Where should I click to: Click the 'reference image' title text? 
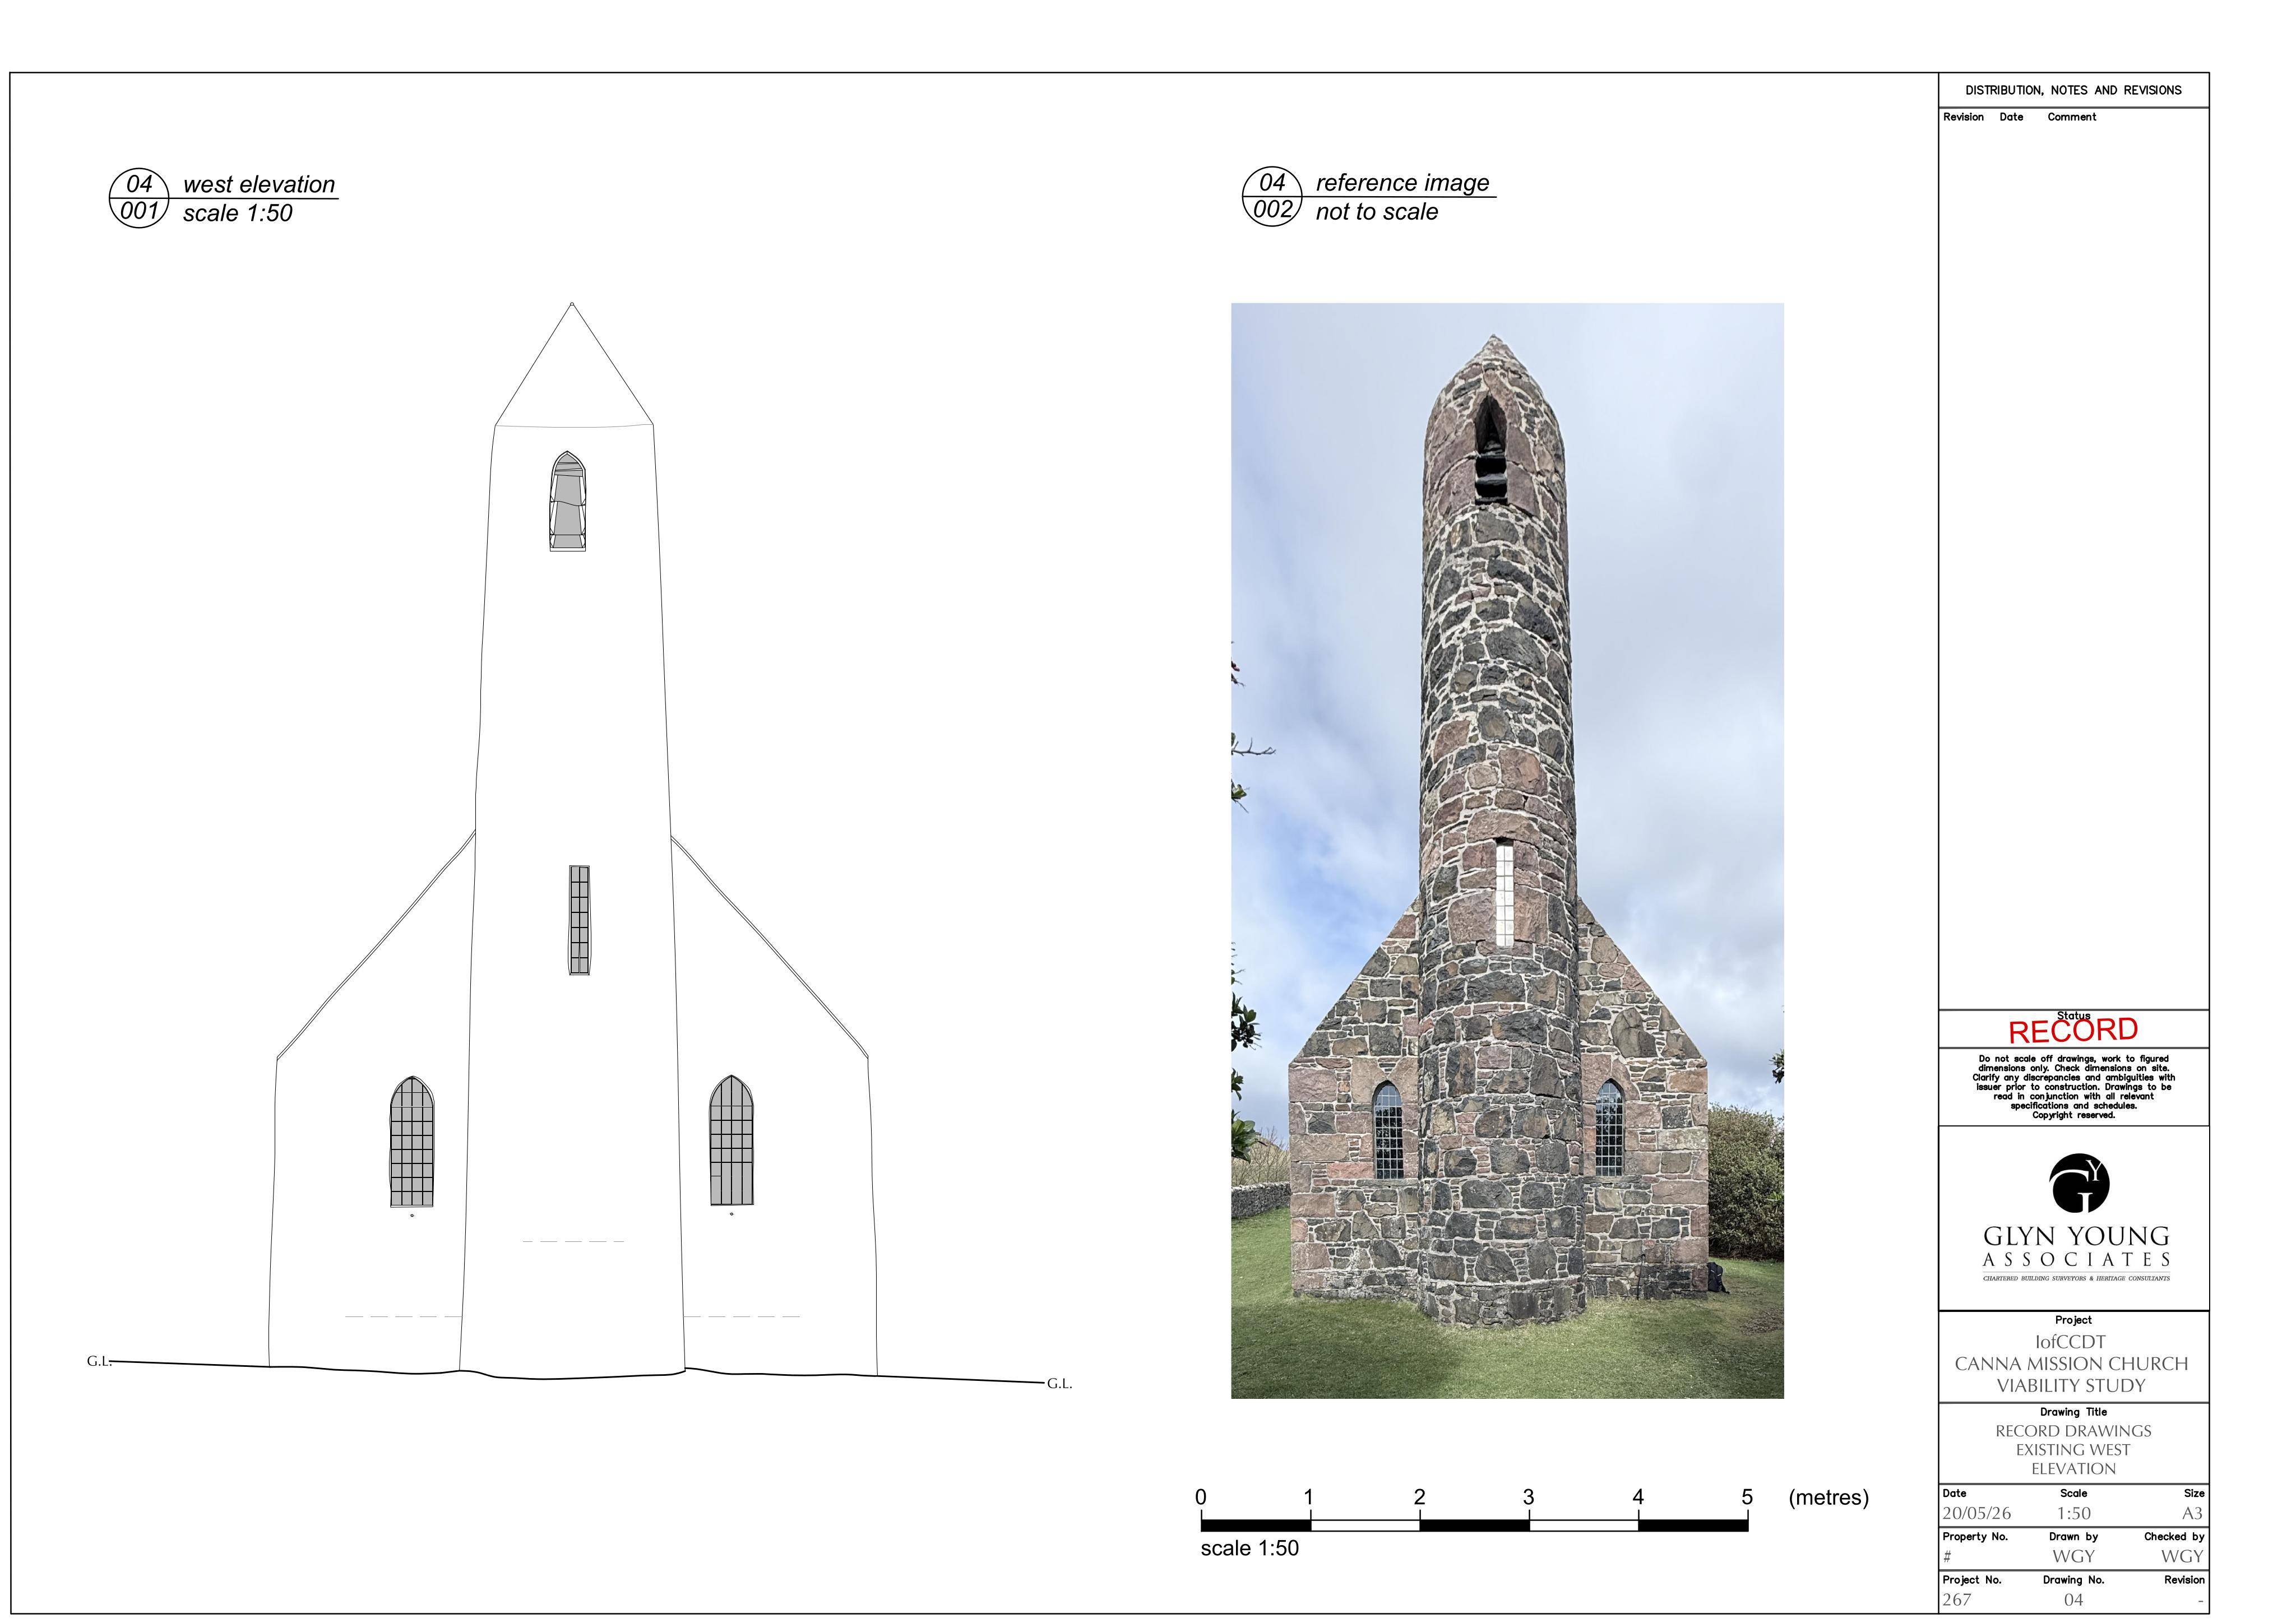(x=1402, y=183)
